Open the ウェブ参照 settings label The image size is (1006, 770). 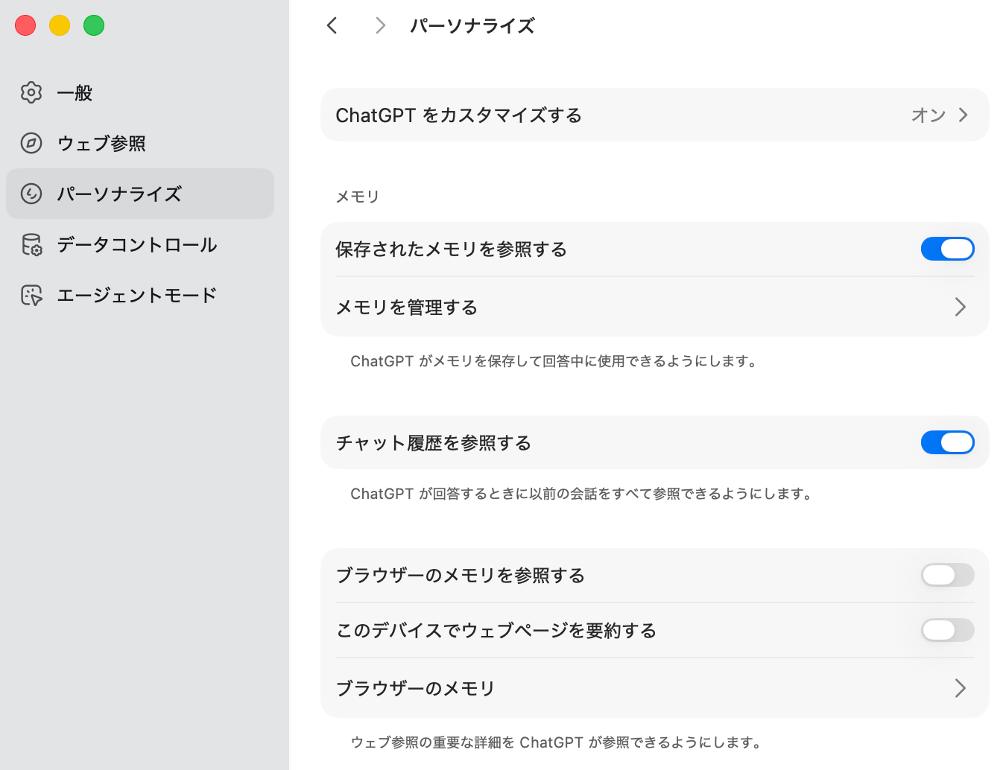101,144
